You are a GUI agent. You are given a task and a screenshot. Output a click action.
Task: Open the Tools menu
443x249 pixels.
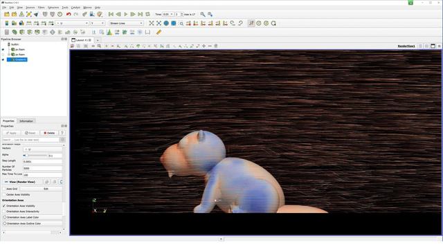point(65,8)
